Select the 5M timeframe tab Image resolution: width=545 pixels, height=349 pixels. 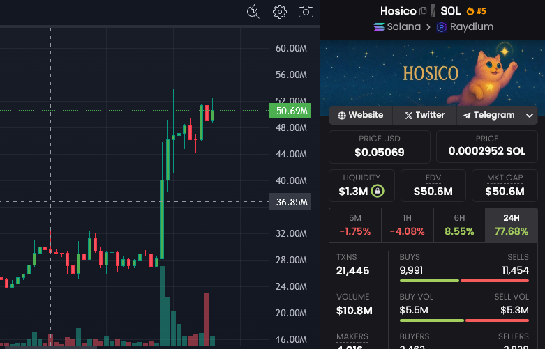click(355, 225)
